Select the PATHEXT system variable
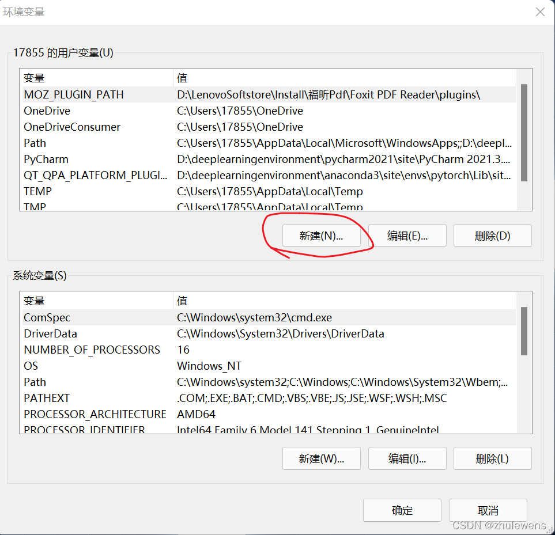The image size is (555, 535). pos(269,398)
